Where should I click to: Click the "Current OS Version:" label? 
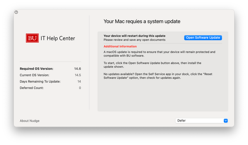pos(34,75)
